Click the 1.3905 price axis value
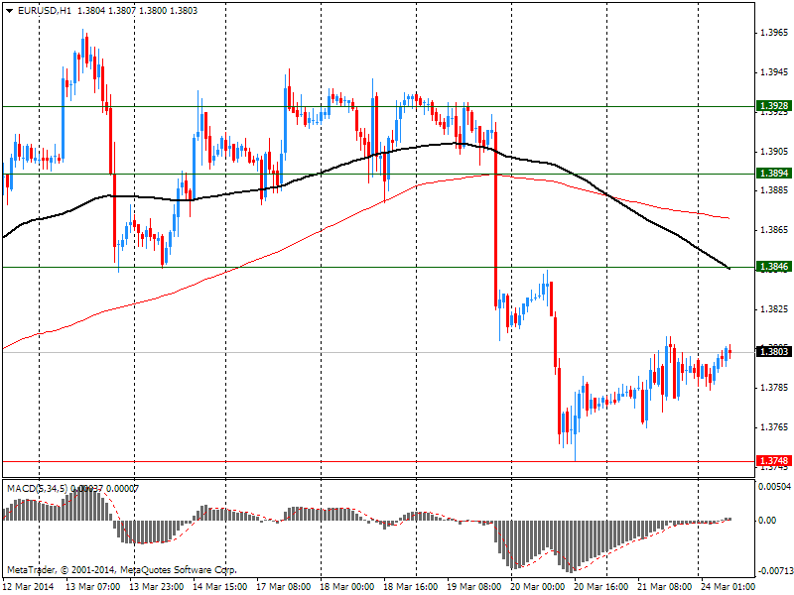This screenshot has width=794, height=595. [x=774, y=152]
